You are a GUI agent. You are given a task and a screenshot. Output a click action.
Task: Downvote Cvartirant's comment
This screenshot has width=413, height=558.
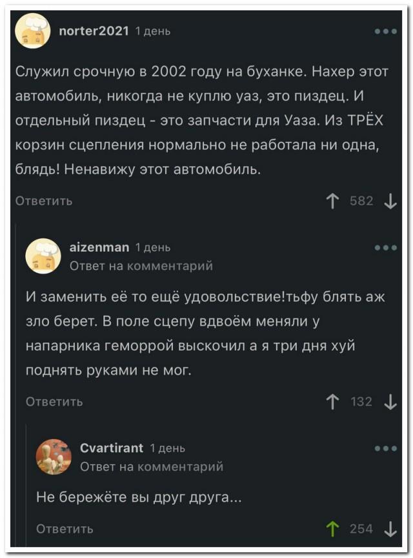pyautogui.click(x=390, y=529)
